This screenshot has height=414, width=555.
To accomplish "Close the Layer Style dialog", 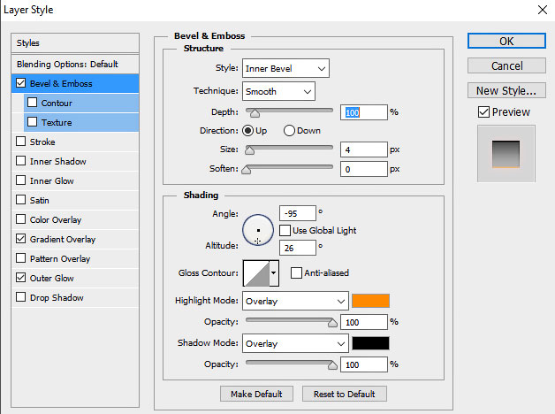I will (543, 10).
